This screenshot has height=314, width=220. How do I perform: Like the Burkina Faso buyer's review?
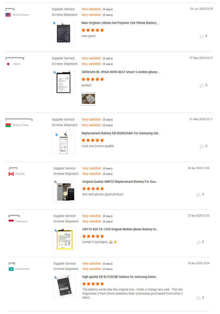202,146
